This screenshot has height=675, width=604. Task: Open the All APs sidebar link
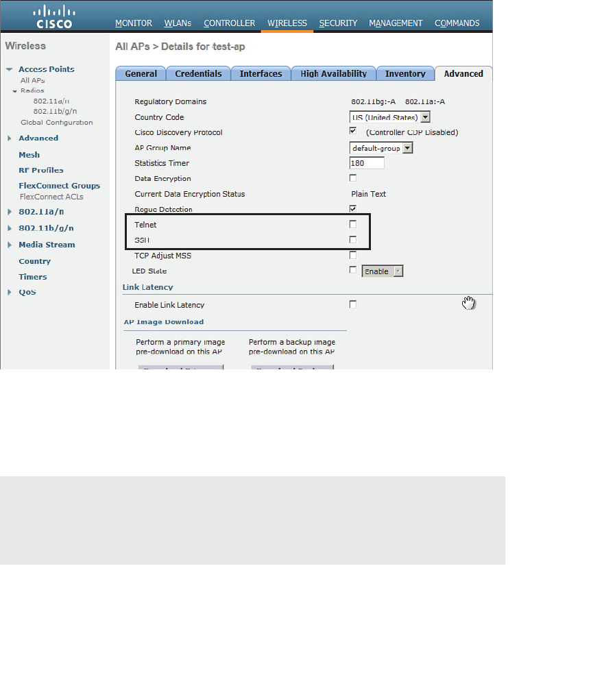click(x=33, y=80)
